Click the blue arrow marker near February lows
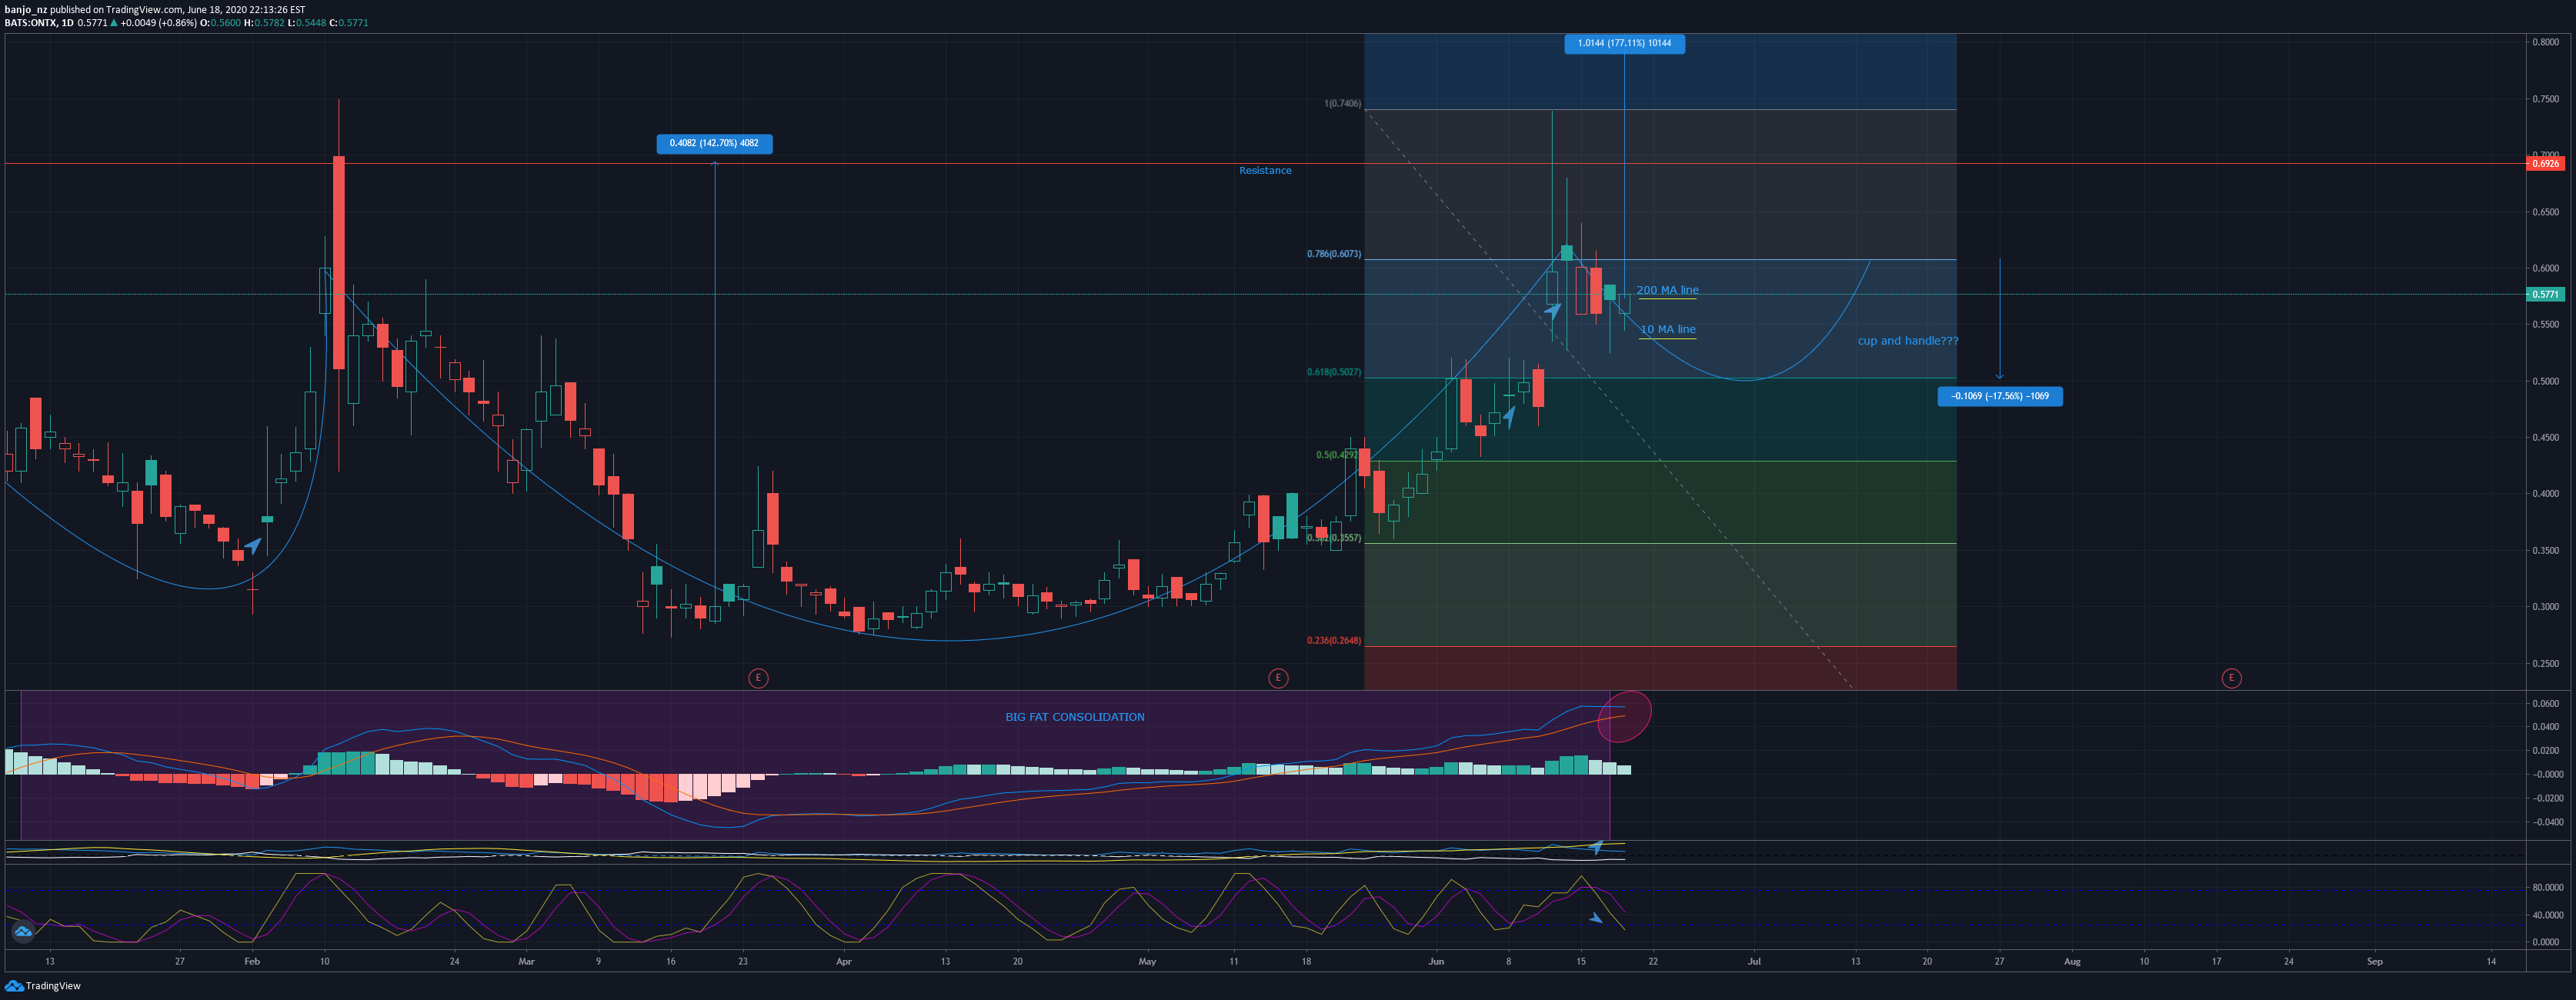Screen dimensions: 2576x1000 (253, 546)
